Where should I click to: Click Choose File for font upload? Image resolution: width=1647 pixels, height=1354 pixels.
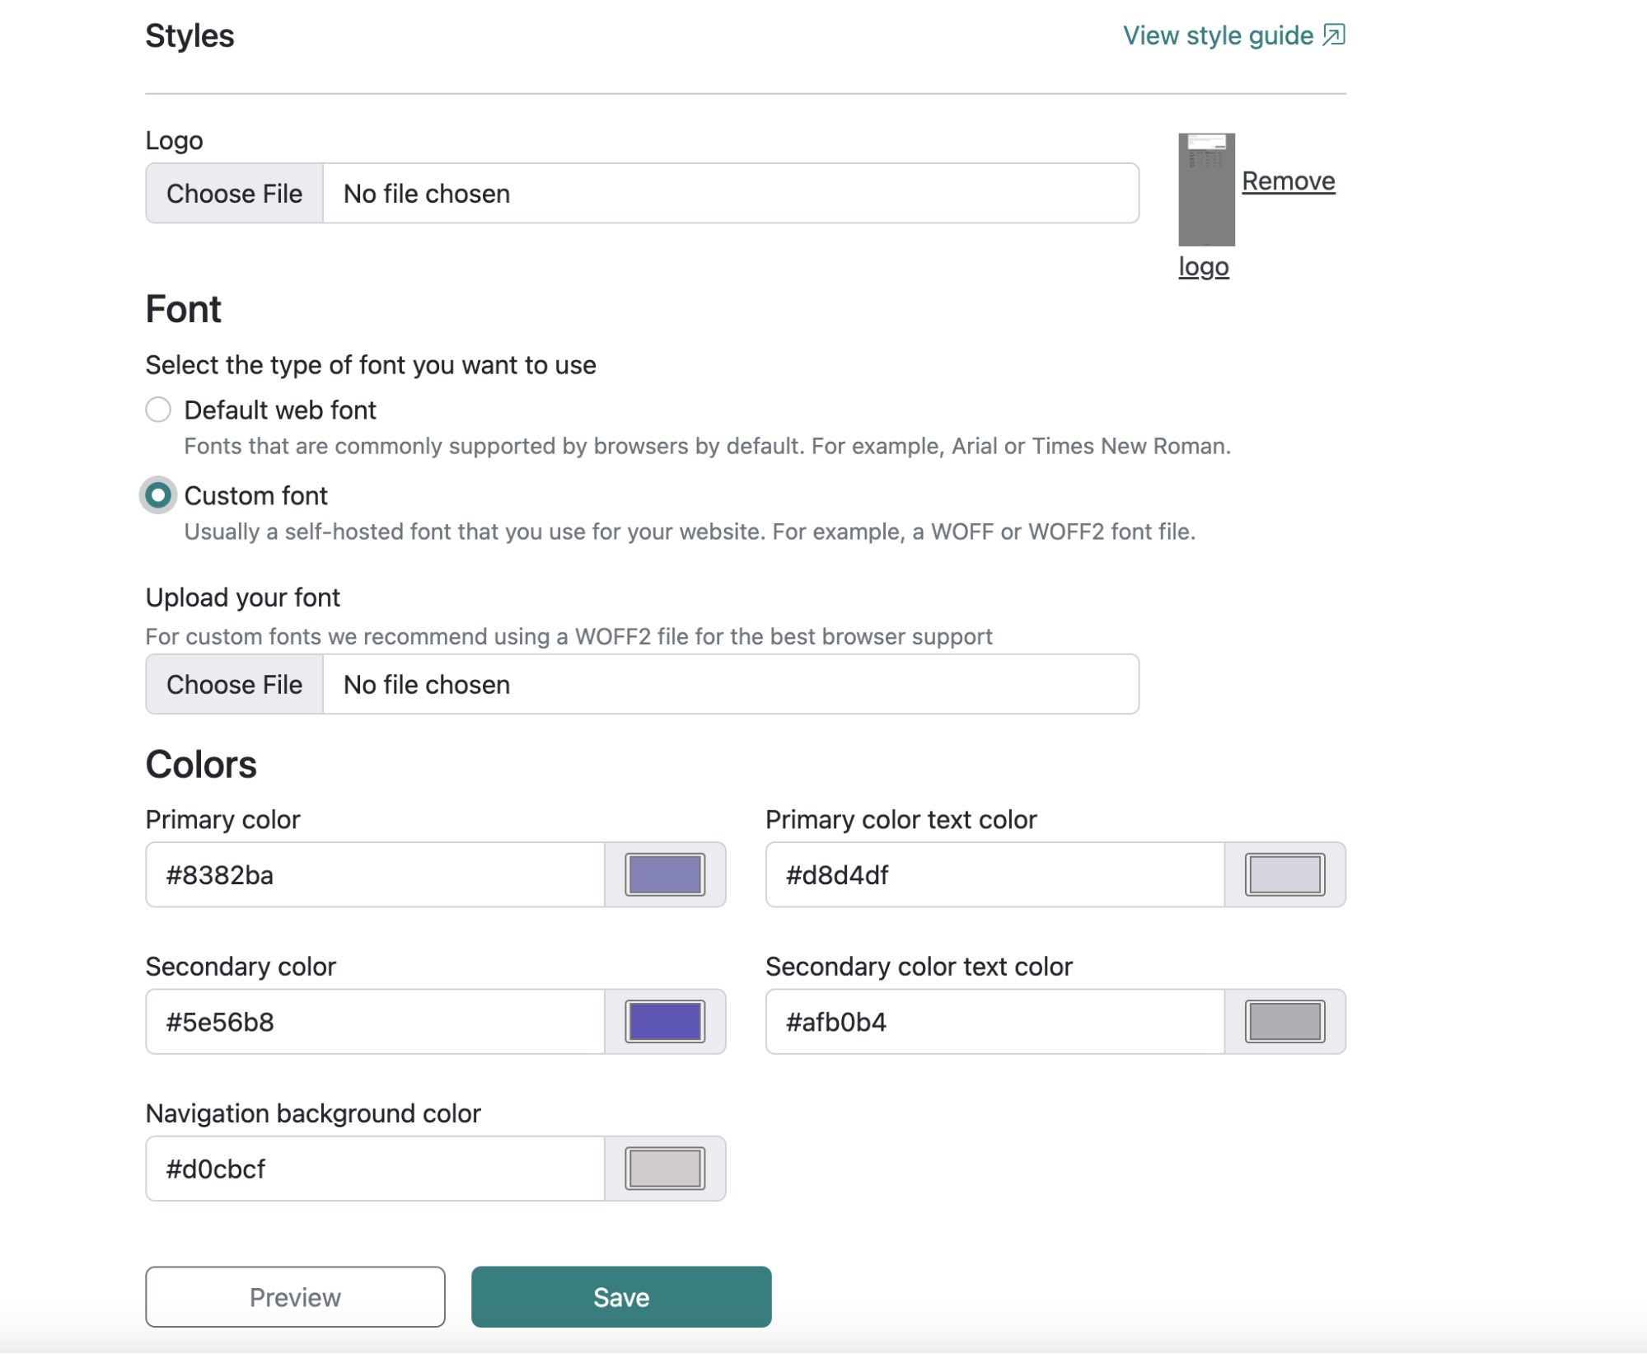click(234, 685)
